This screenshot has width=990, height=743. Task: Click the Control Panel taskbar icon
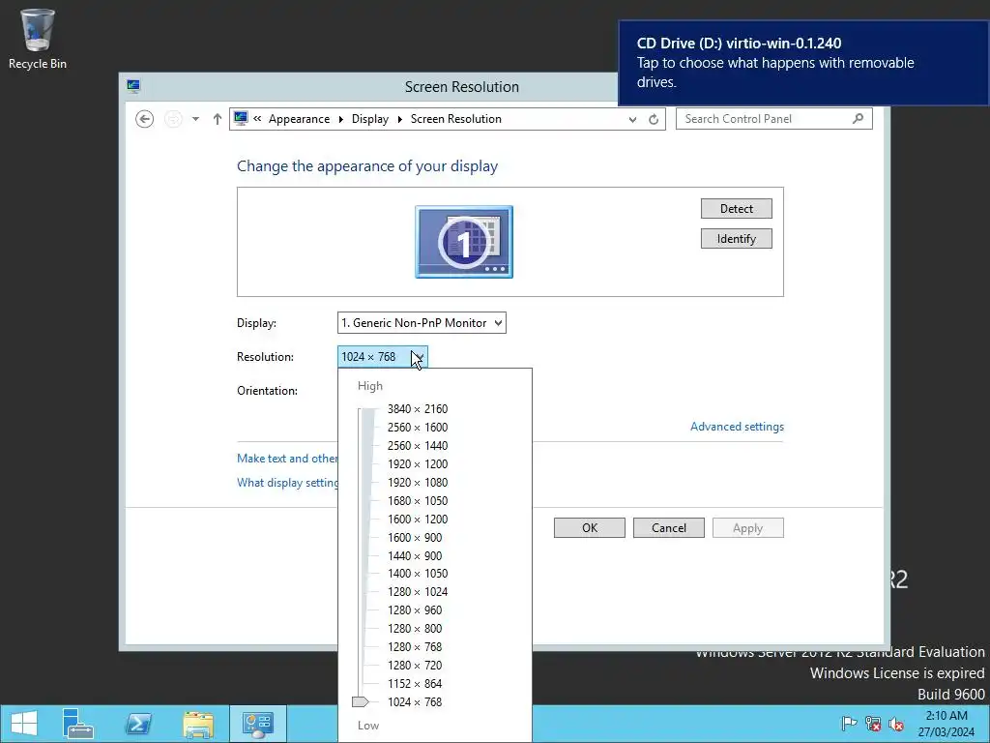[x=257, y=724]
